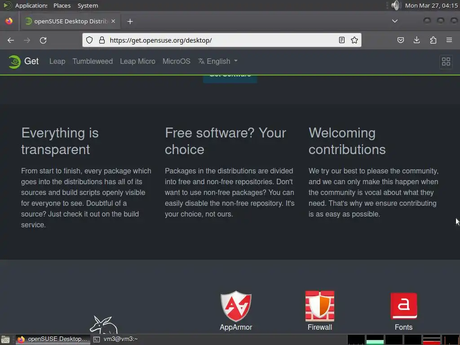Screen dimensions: 460x345
Task: Open the Leap navigation link
Action: 57,61
